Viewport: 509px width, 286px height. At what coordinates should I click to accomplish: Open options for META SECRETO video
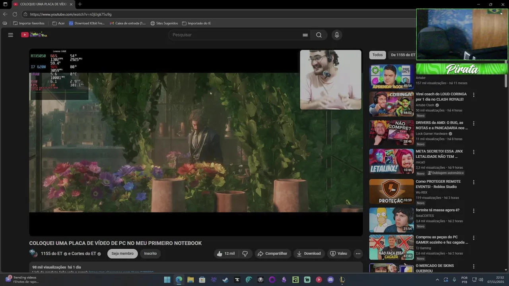(474, 152)
